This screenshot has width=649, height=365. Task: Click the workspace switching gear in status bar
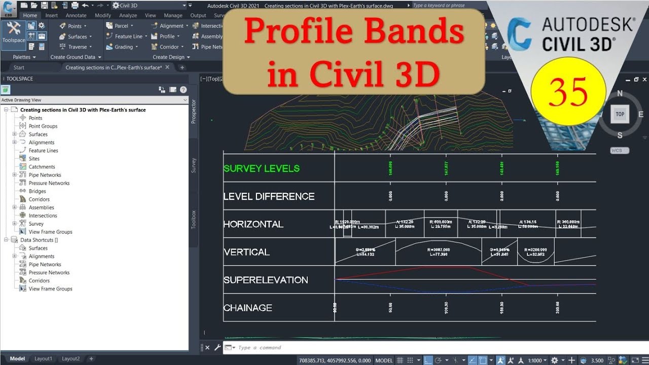555,360
